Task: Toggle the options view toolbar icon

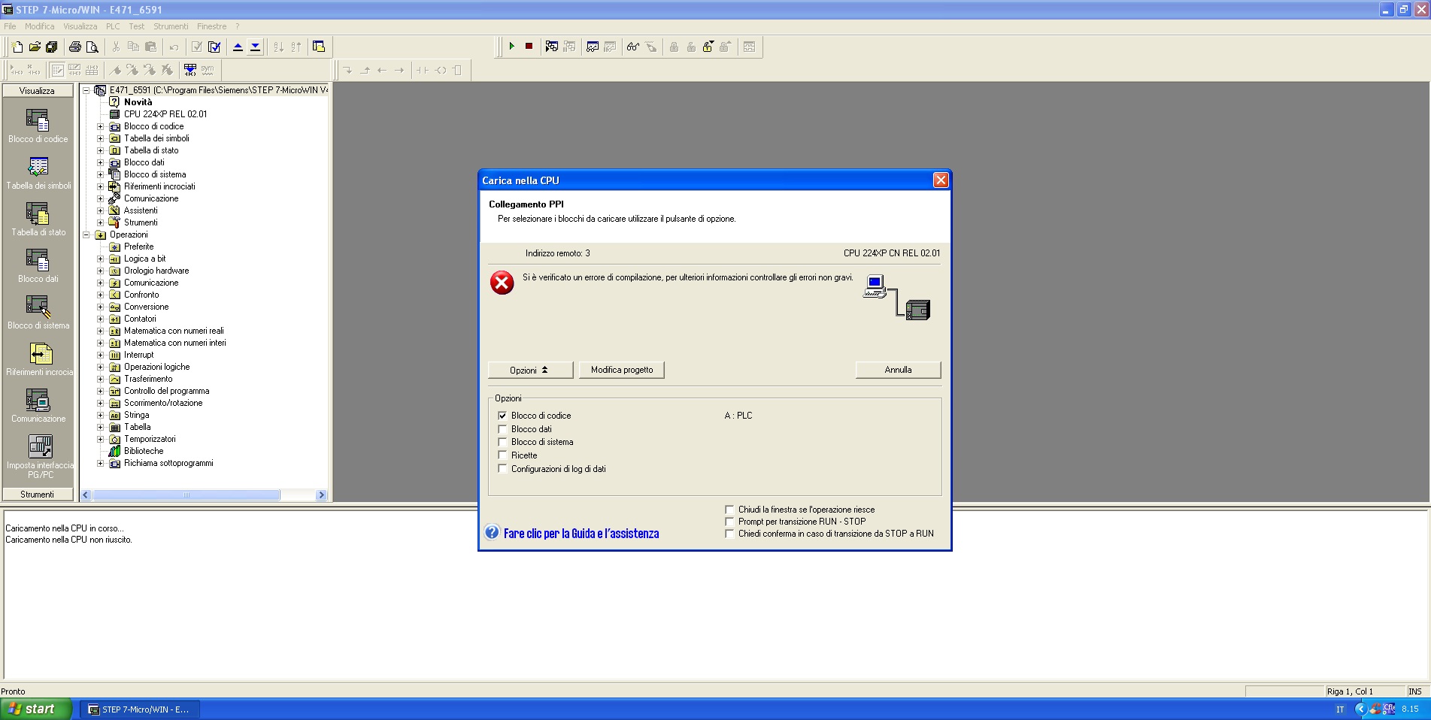Action: point(319,47)
